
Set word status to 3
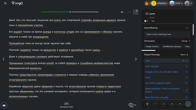point(172,104)
